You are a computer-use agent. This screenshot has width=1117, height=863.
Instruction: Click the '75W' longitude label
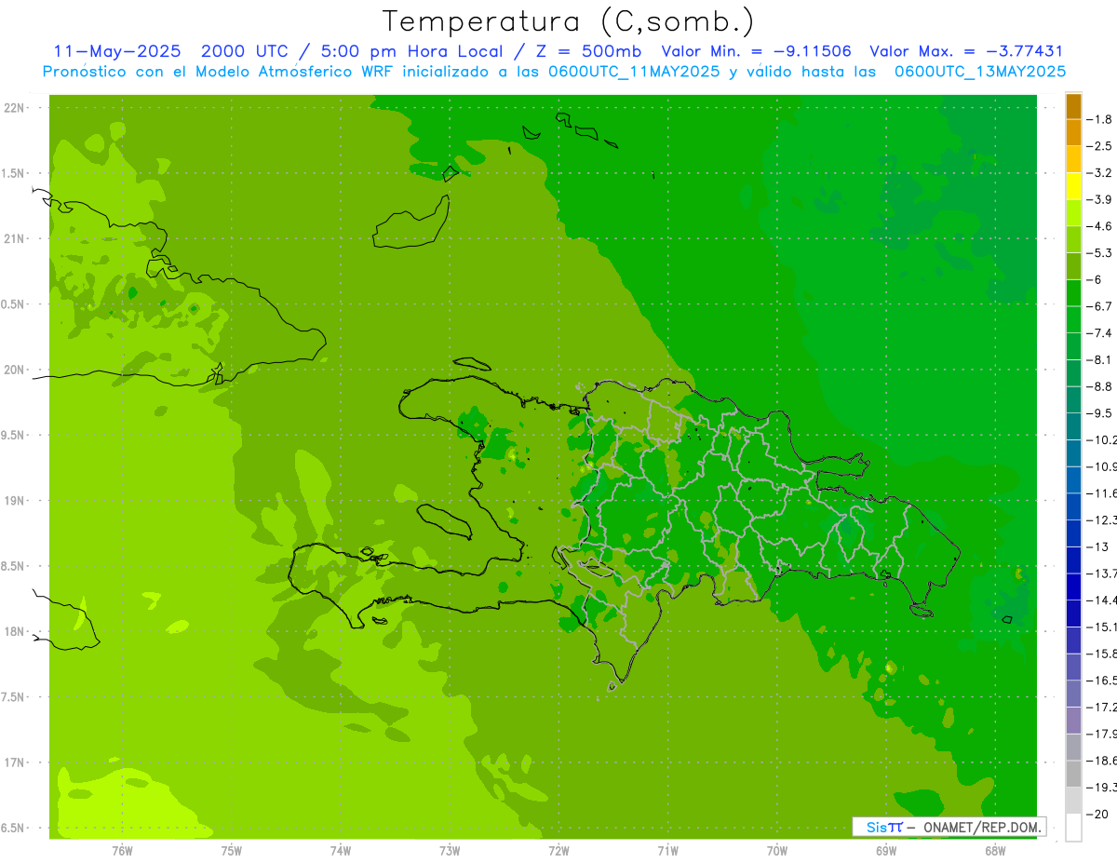point(232,850)
